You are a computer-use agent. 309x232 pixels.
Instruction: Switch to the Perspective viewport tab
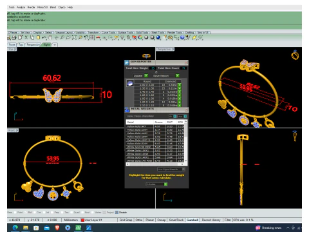click(x=33, y=44)
